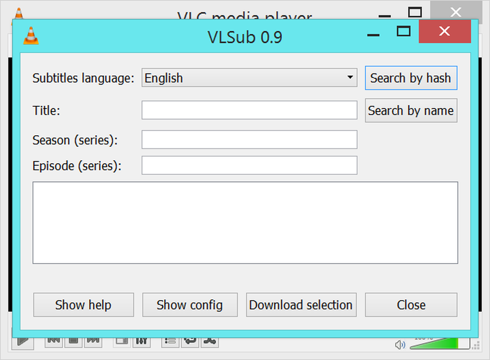Close the VLSub window with red X
Viewport: 490px width, 360px height.
(445, 31)
